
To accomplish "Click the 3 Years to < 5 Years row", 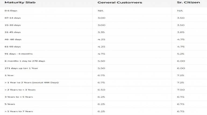I will [x=103, y=97].
